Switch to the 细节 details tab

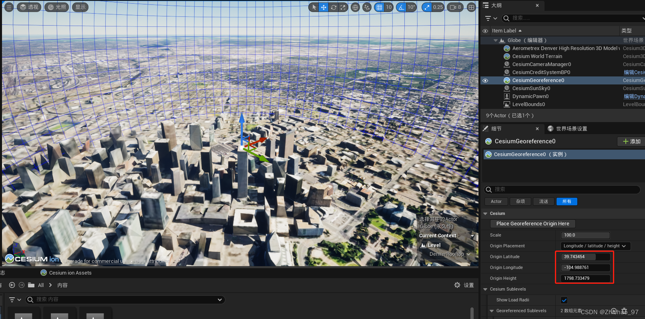pos(496,128)
